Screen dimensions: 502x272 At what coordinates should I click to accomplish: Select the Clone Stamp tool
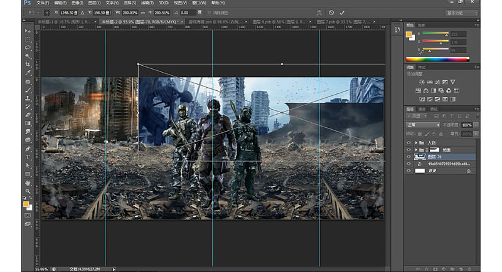pos(28,98)
